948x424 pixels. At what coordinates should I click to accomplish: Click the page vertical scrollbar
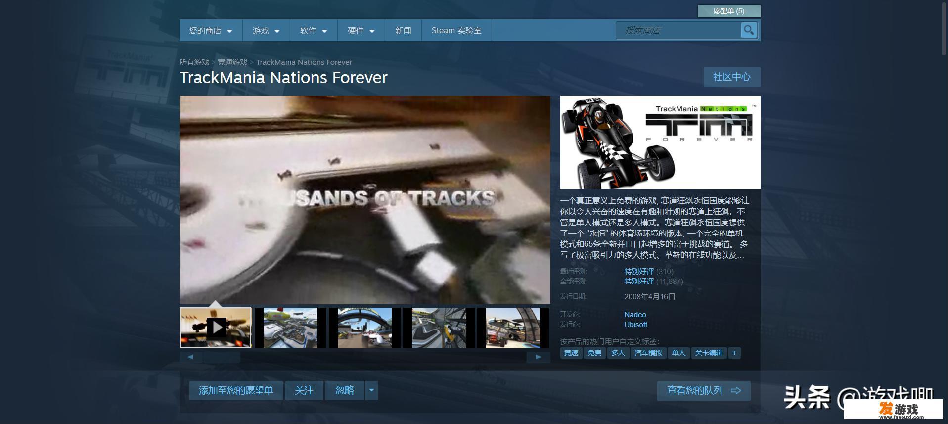tap(944, 30)
